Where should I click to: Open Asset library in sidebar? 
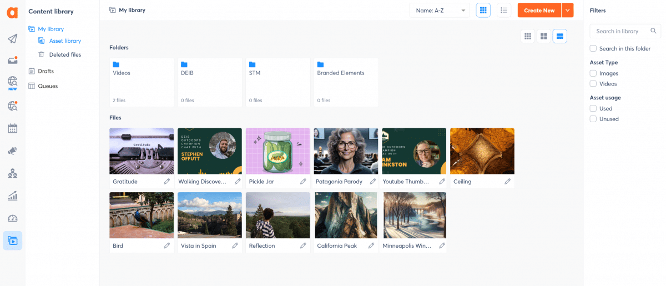[x=65, y=41]
